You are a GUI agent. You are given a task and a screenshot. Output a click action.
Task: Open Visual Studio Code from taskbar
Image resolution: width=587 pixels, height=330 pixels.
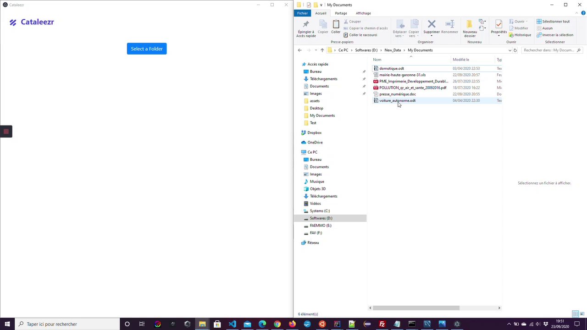coord(232,324)
